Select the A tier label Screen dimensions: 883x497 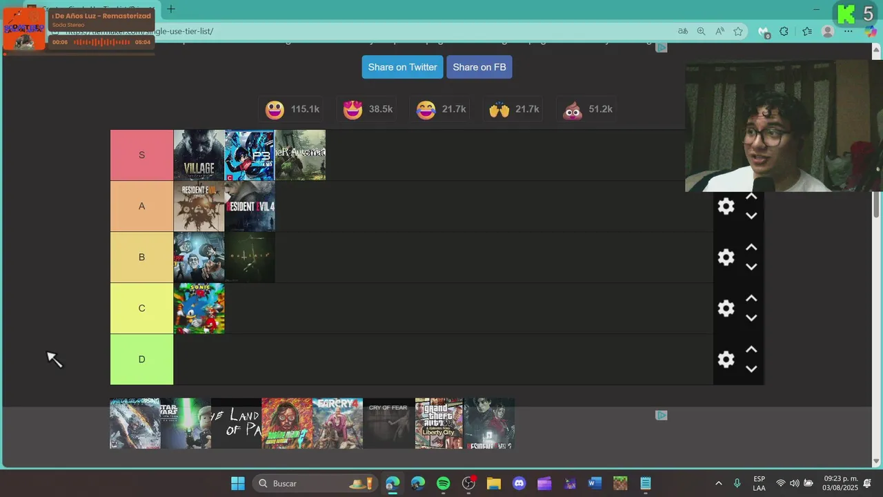(x=141, y=206)
